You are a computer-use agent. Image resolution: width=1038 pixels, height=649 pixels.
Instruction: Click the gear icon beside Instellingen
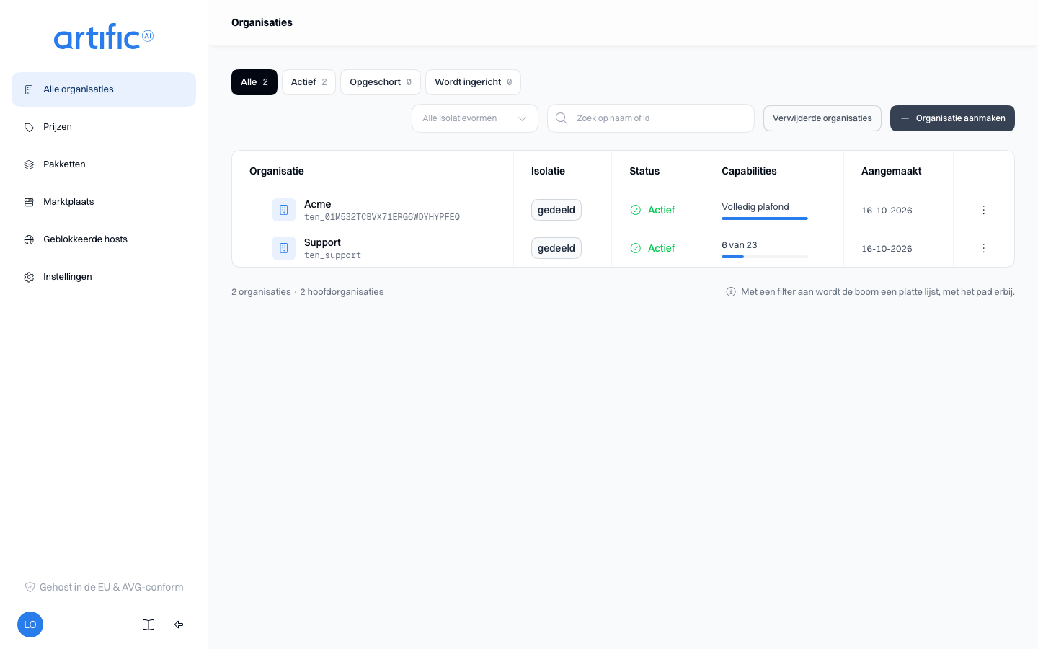pyautogui.click(x=29, y=277)
